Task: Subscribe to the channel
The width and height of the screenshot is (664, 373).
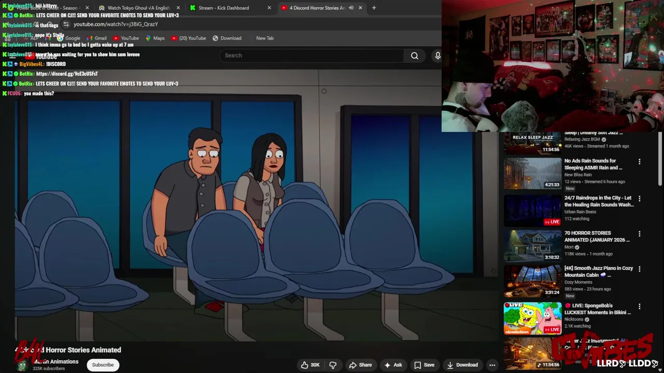Action: pyautogui.click(x=103, y=365)
